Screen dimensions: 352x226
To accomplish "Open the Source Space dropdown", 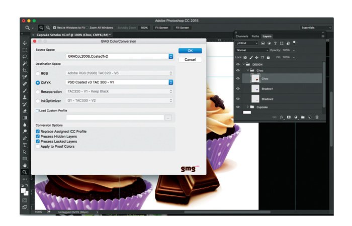I will [120, 56].
